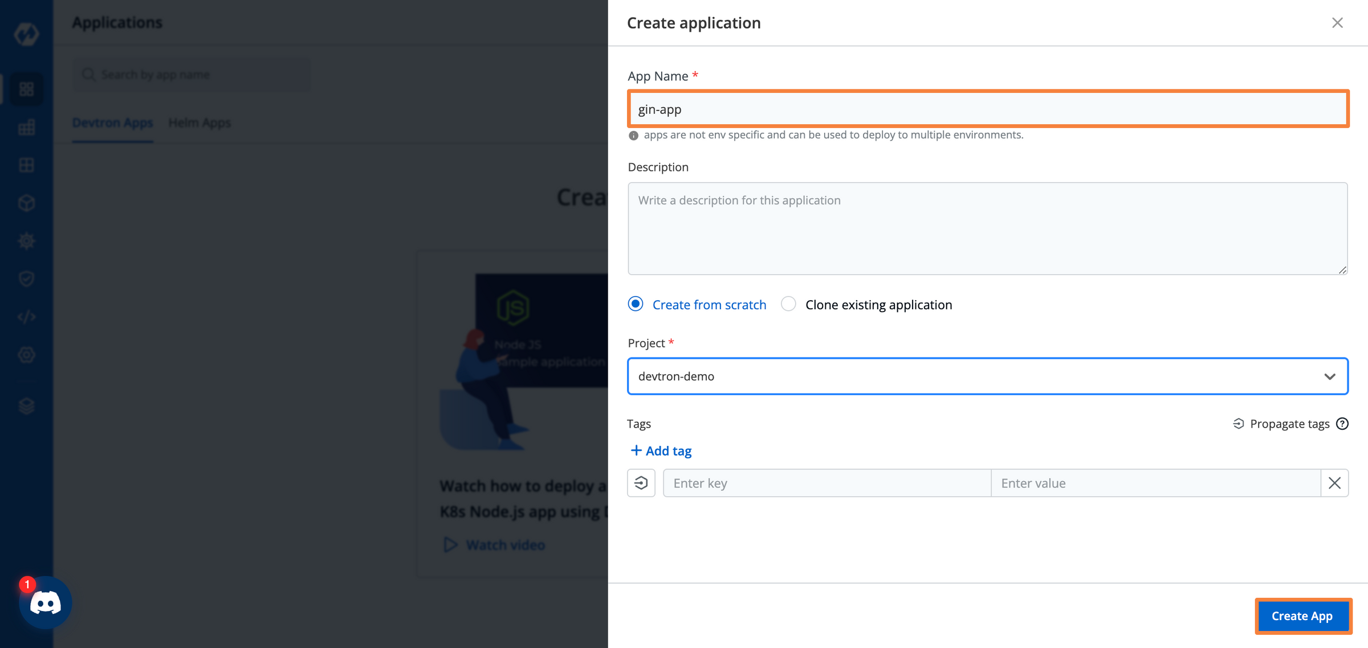Image resolution: width=1368 pixels, height=648 pixels.
Task: Open Application Groups from the sidebar
Action: pos(26,165)
